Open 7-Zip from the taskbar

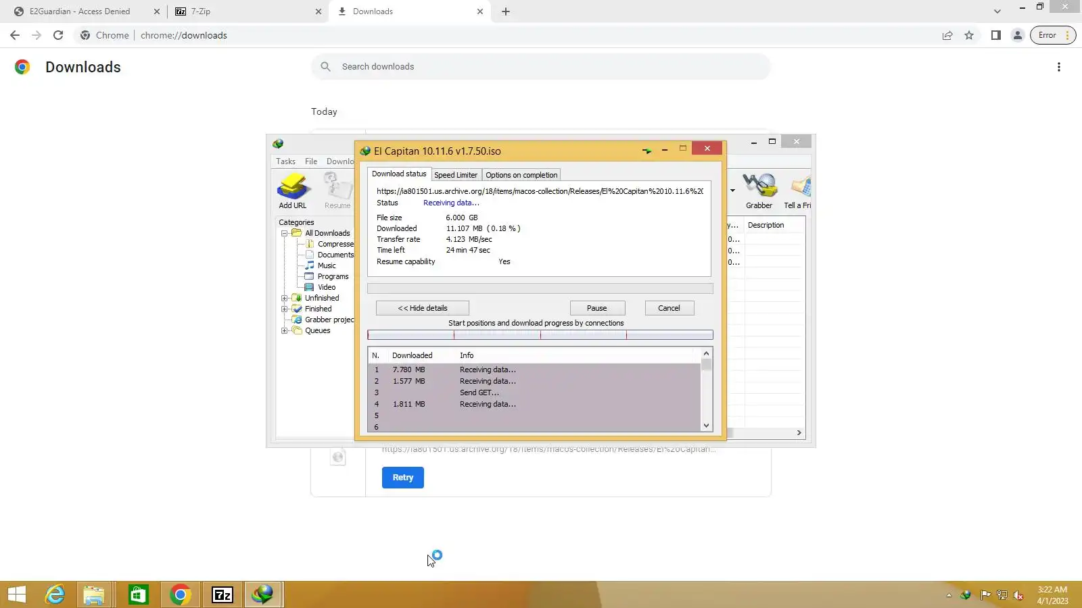click(x=222, y=594)
